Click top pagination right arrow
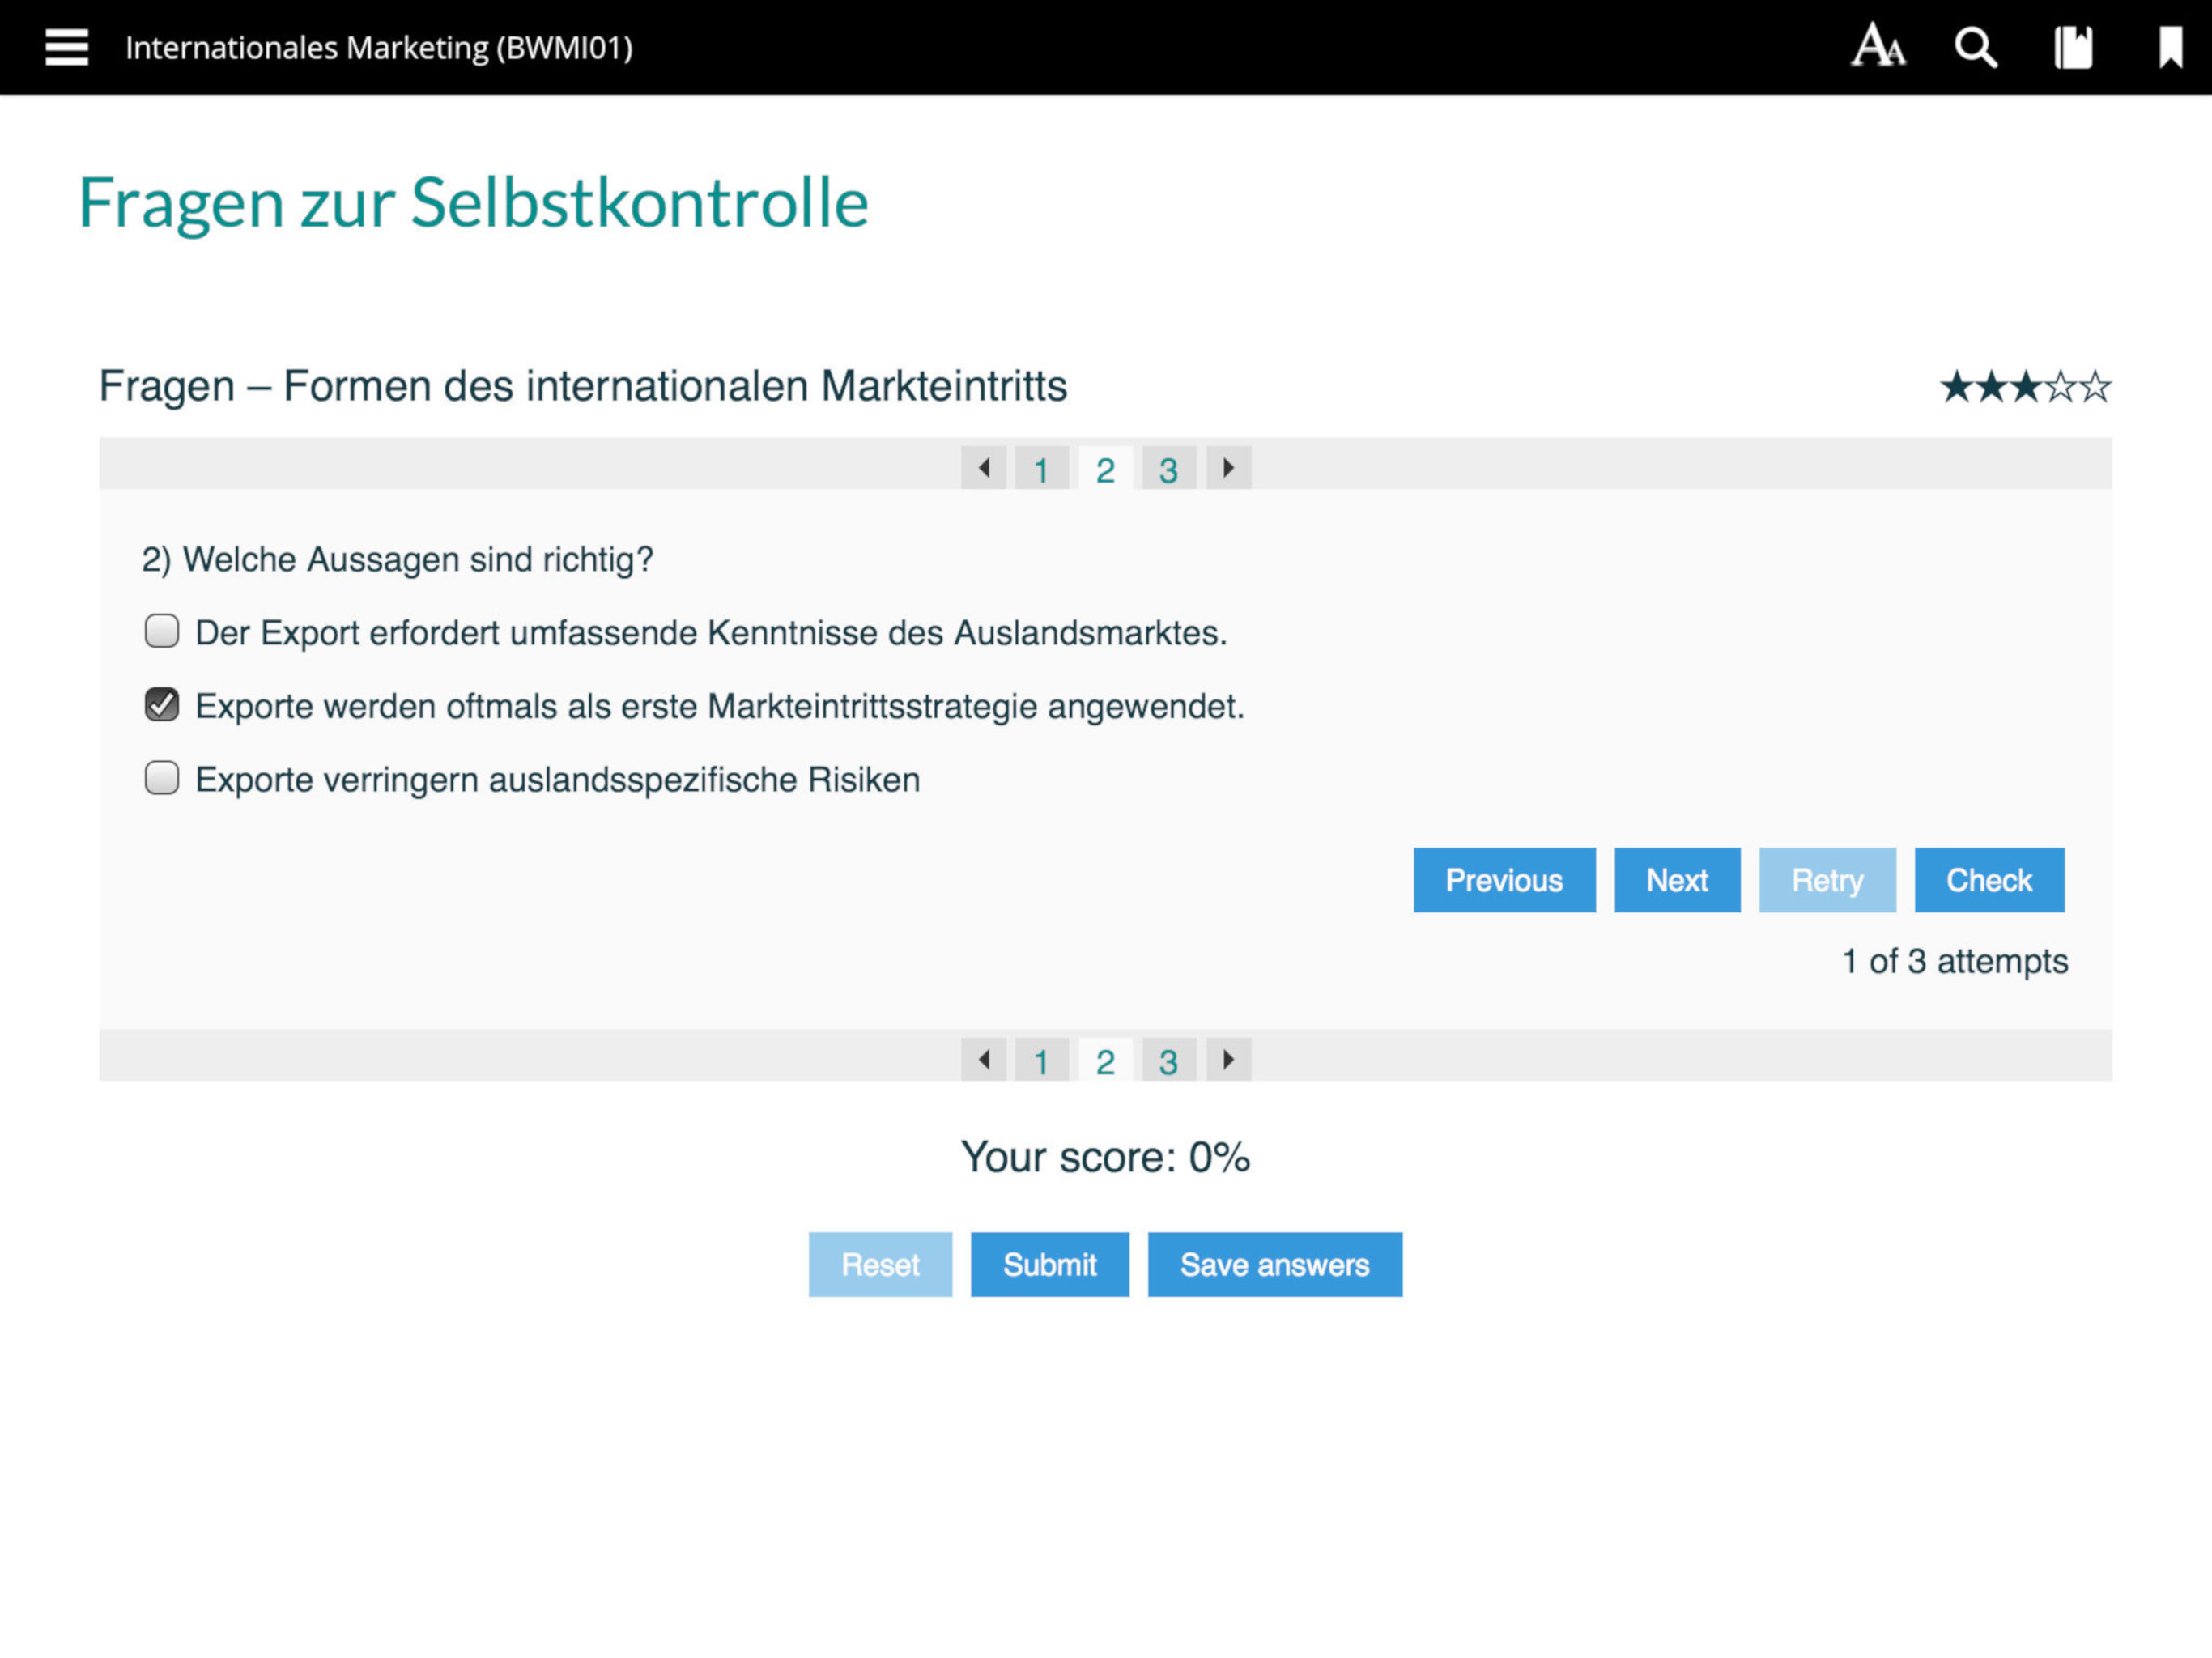Viewport: 2212px width, 1658px height. [x=1228, y=468]
